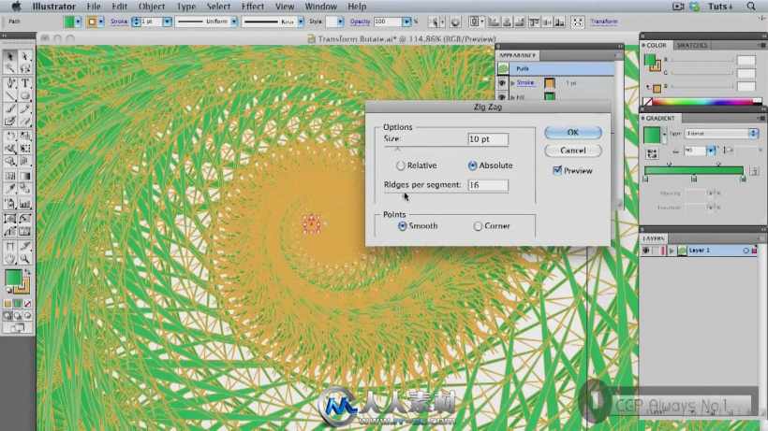Expand the Stroke attribute in Appearance panel

click(x=512, y=83)
